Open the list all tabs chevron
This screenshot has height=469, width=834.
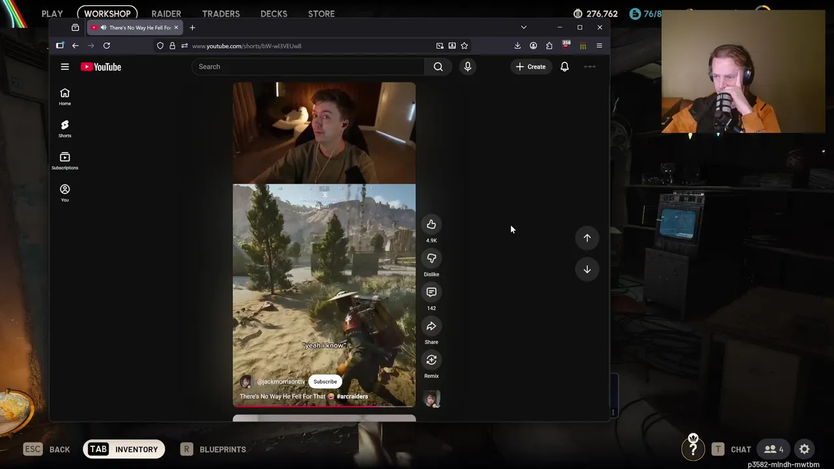(x=523, y=27)
